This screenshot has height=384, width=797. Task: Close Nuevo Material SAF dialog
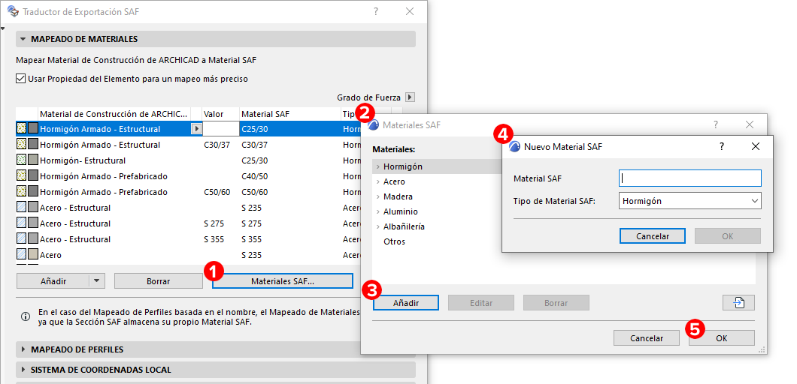coord(756,146)
